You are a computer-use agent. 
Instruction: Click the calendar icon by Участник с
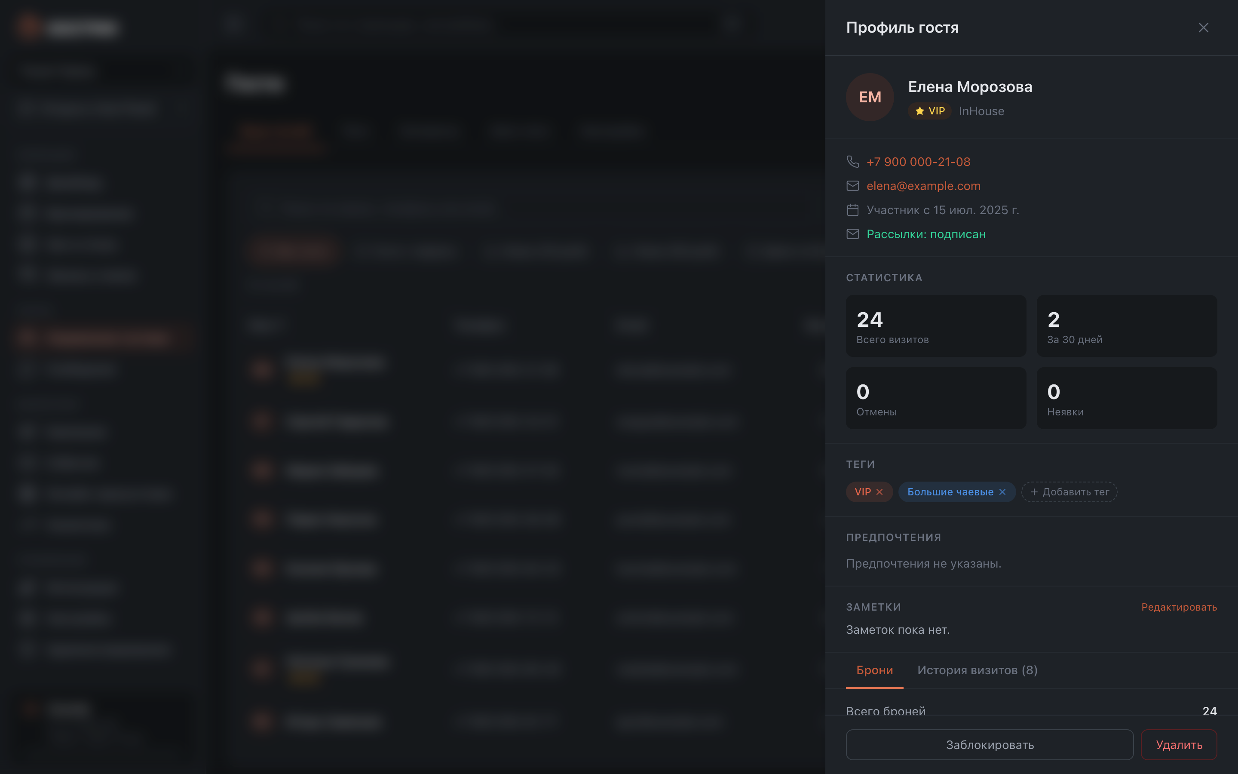(x=852, y=210)
